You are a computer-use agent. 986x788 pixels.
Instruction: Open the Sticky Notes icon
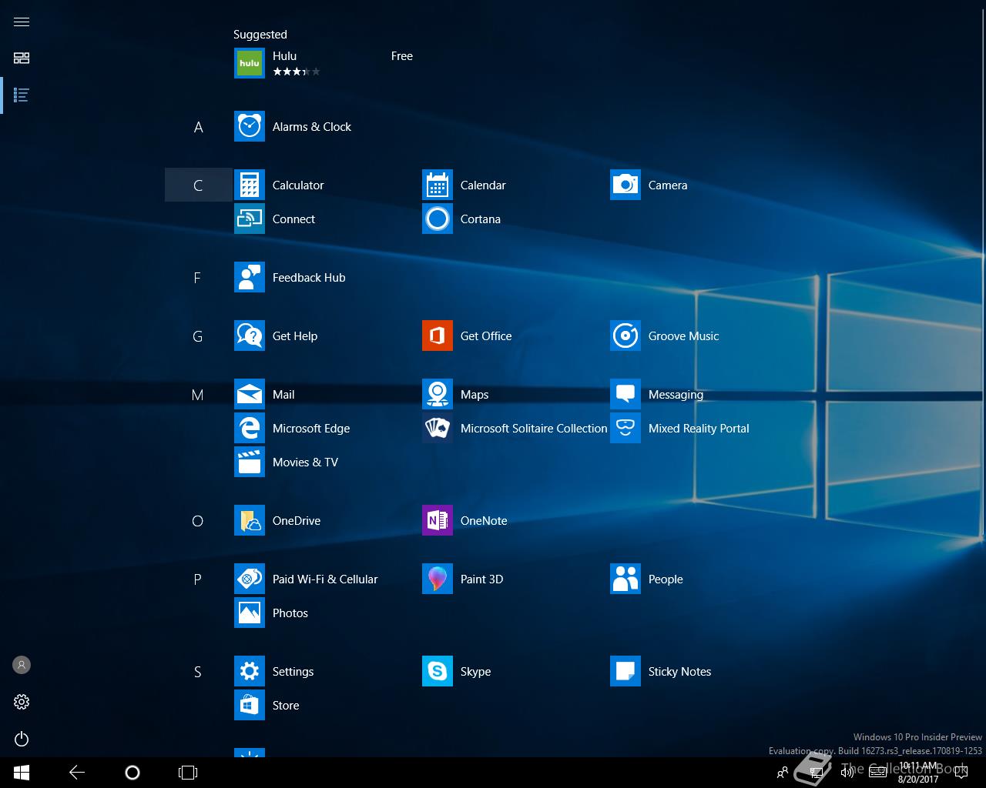tap(625, 671)
